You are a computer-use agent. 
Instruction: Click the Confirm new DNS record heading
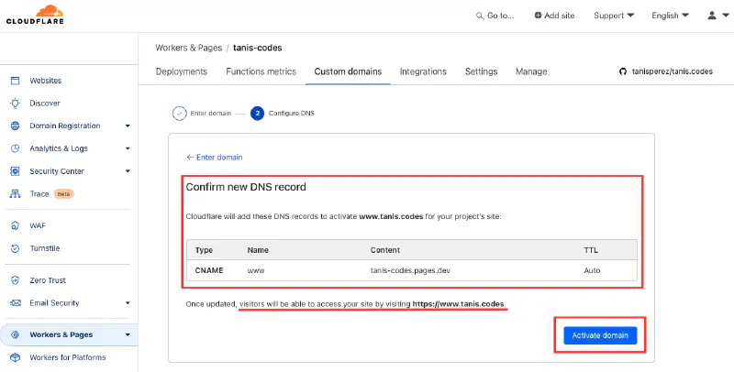point(246,187)
